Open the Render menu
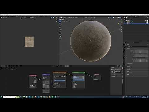Image resolution: width=149 pixels, height=112 pixels. pyautogui.click(x=7, y=16)
